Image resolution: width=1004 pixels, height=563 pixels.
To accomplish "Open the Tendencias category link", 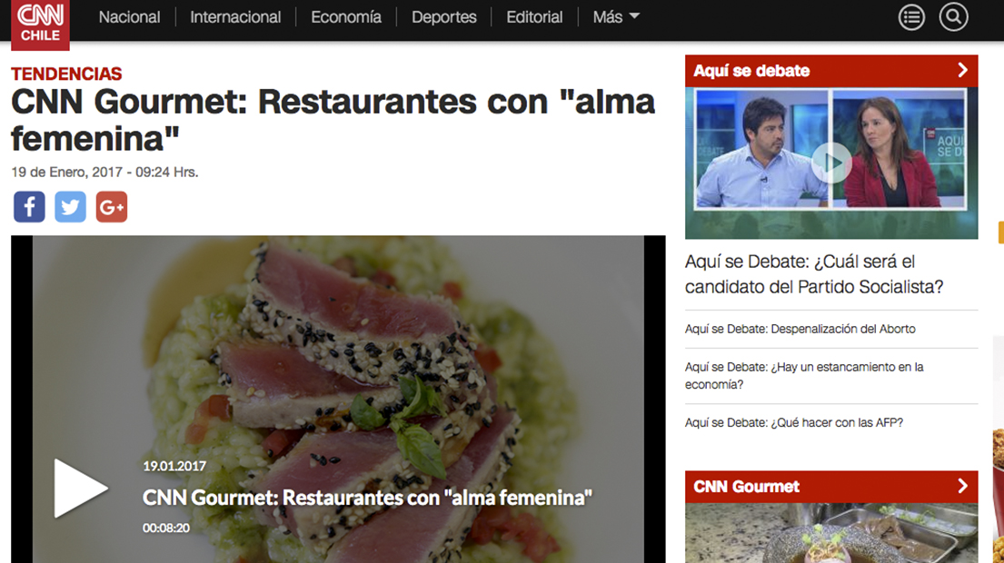I will pos(66,74).
